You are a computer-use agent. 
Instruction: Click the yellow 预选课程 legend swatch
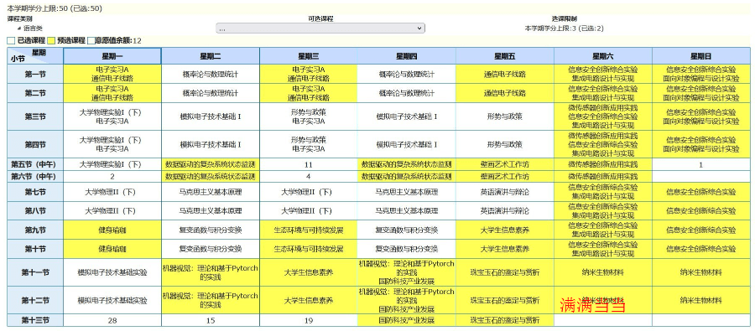click(51, 40)
